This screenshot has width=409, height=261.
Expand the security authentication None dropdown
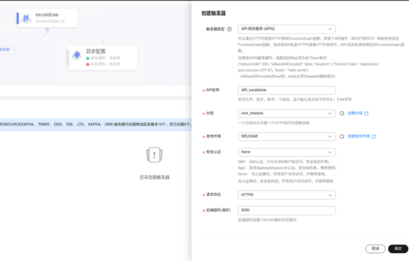point(286,152)
